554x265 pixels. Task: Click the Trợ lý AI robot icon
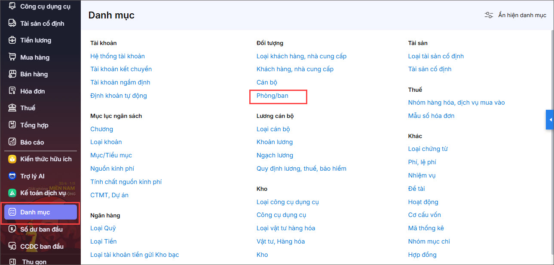pyautogui.click(x=12, y=176)
